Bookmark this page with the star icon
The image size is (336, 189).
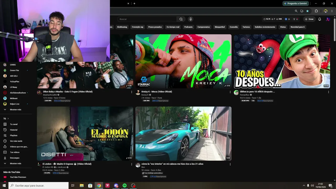coord(307,11)
